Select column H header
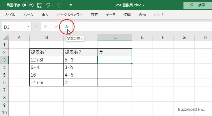 click(x=204, y=37)
